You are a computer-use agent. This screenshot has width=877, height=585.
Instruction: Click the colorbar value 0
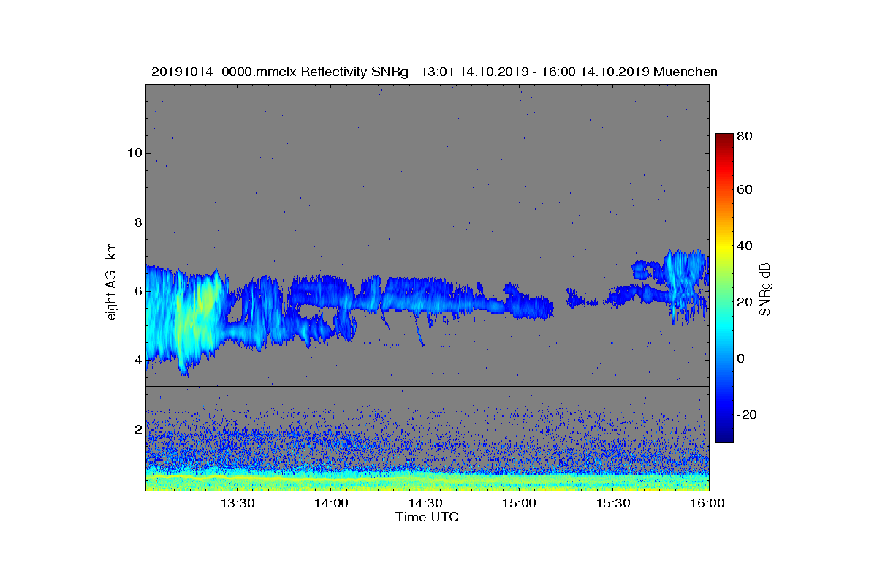point(742,358)
